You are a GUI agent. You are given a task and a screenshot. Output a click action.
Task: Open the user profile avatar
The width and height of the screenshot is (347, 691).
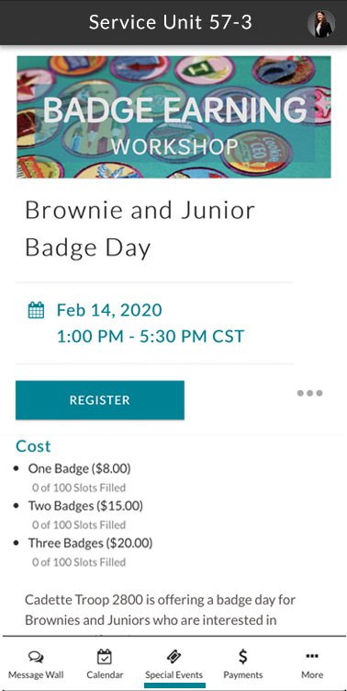321,23
